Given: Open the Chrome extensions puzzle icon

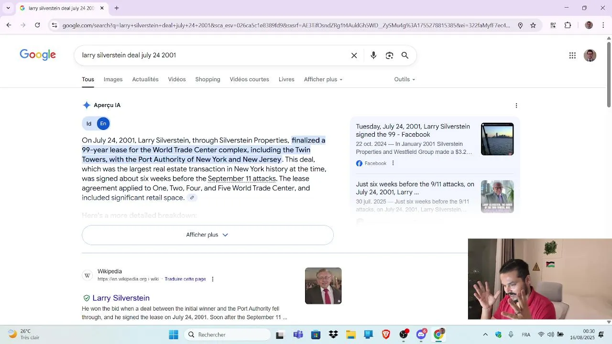Looking at the screenshot, I should 568,25.
